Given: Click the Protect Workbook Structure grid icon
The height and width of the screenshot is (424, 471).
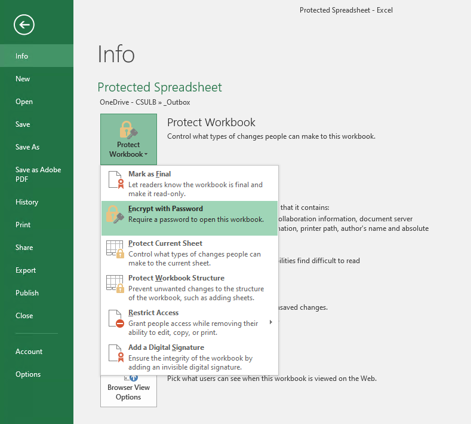Looking at the screenshot, I should click(115, 284).
